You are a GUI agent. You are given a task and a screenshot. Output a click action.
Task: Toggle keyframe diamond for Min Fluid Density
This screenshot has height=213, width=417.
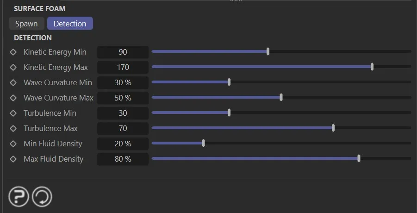[13, 144]
